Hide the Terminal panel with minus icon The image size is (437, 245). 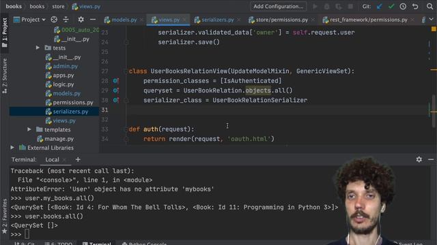coord(431,159)
